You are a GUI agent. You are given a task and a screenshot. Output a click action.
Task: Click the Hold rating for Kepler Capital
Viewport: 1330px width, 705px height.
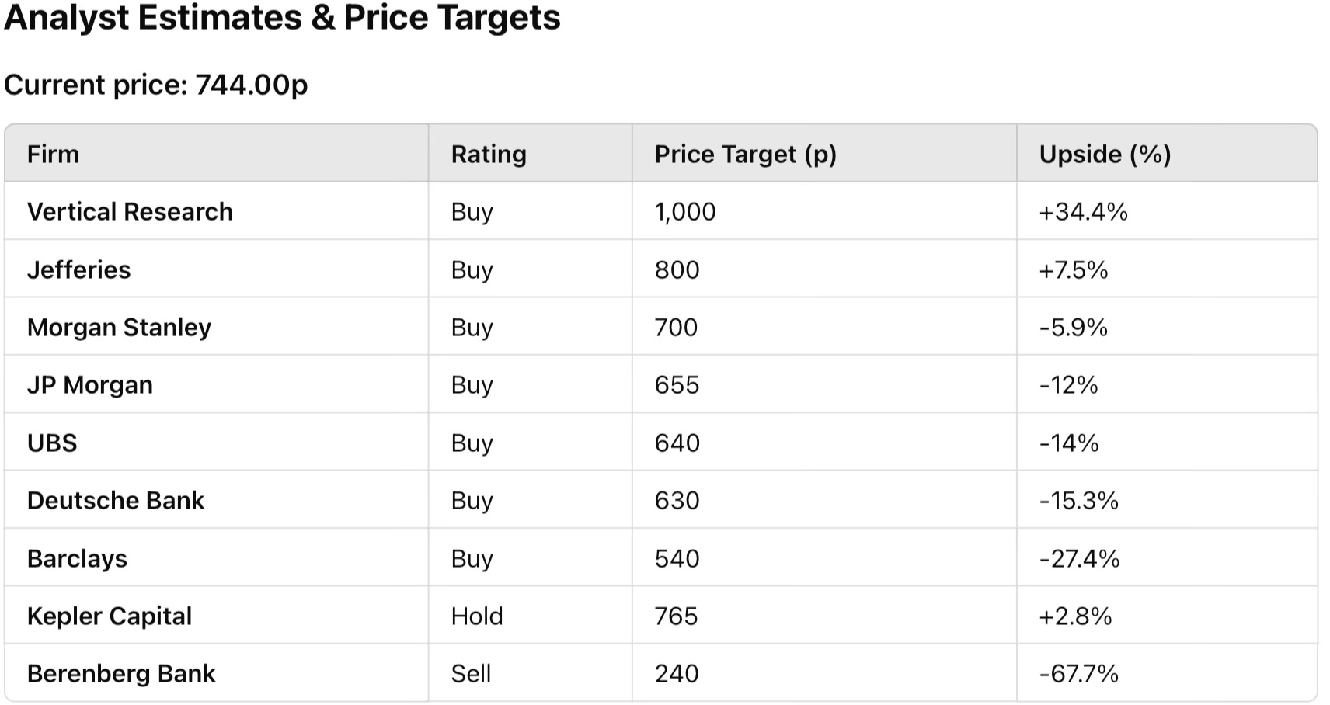(x=476, y=616)
